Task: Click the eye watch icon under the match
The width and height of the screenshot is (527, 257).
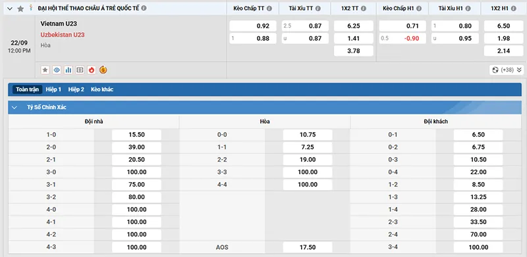Action: pos(57,70)
